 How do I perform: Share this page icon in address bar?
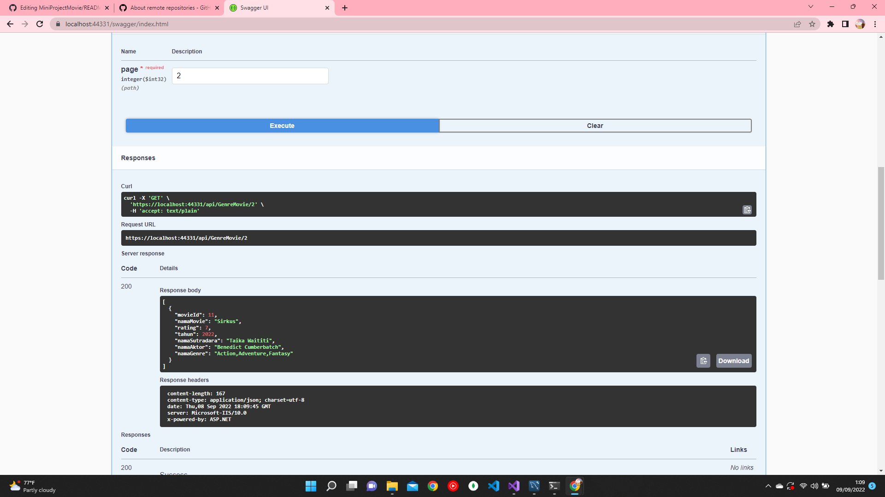coord(797,24)
